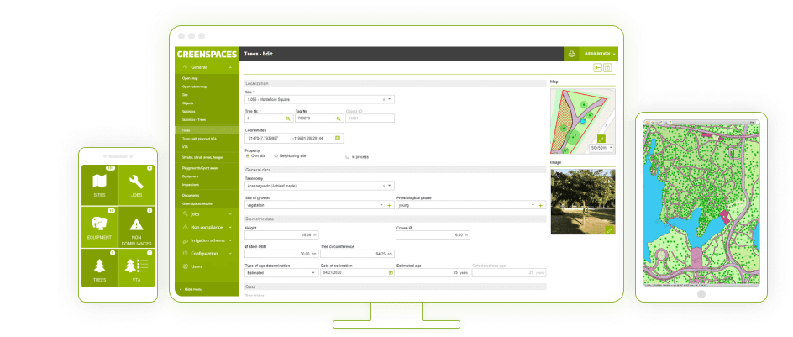The image size is (793, 337).
Task: Open the Administrator user dropdown
Action: click(x=599, y=54)
